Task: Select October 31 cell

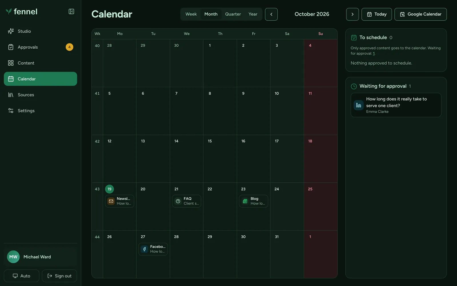Action: click(x=287, y=254)
